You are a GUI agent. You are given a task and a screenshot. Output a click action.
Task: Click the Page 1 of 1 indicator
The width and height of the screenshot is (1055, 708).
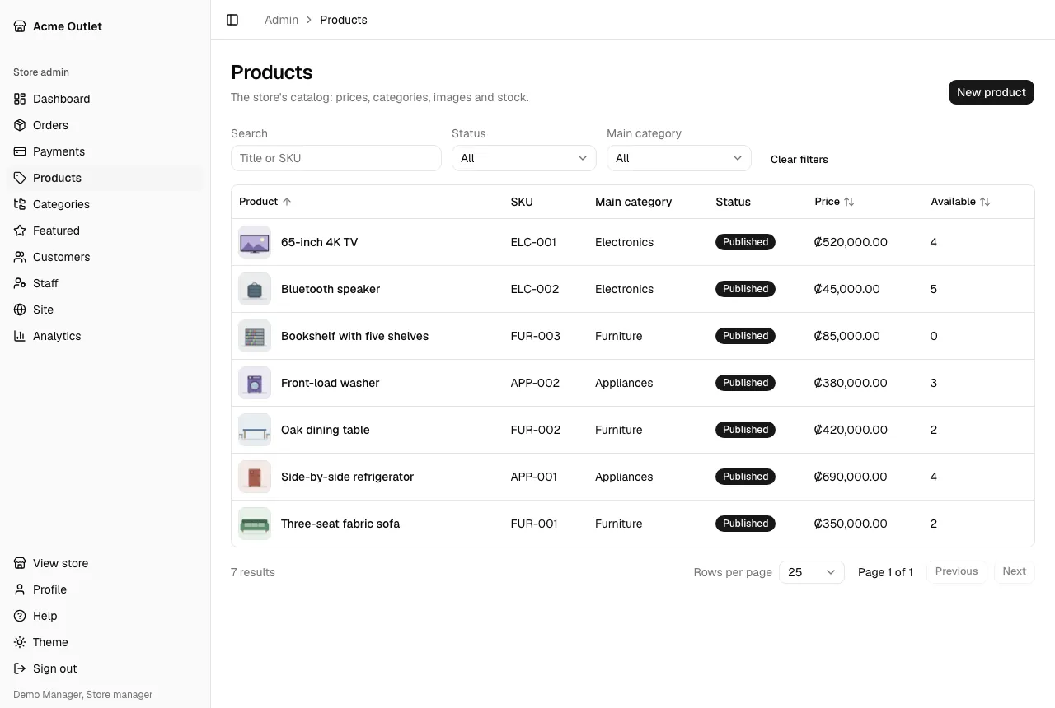pyautogui.click(x=885, y=572)
